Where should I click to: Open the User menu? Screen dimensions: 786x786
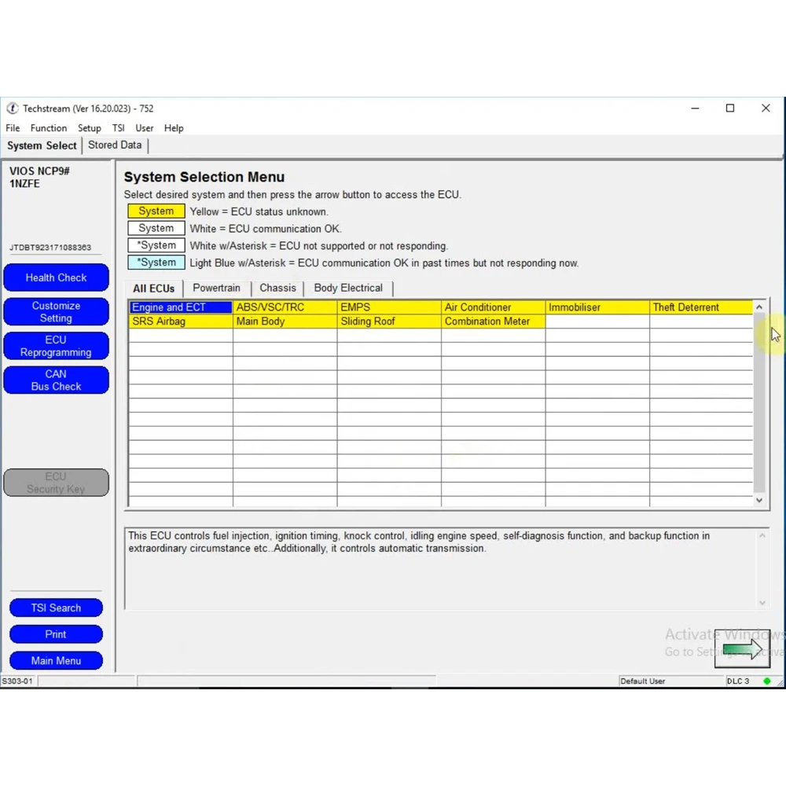tap(145, 128)
